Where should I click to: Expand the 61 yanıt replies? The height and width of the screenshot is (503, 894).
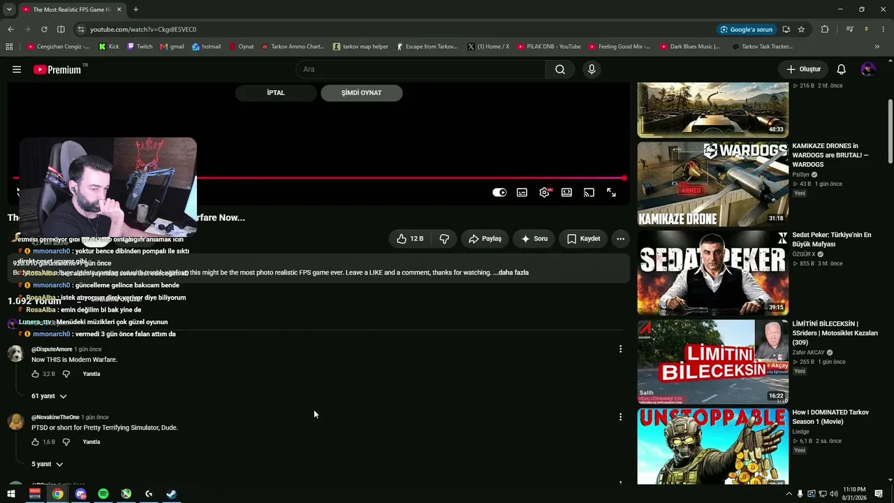coord(49,396)
